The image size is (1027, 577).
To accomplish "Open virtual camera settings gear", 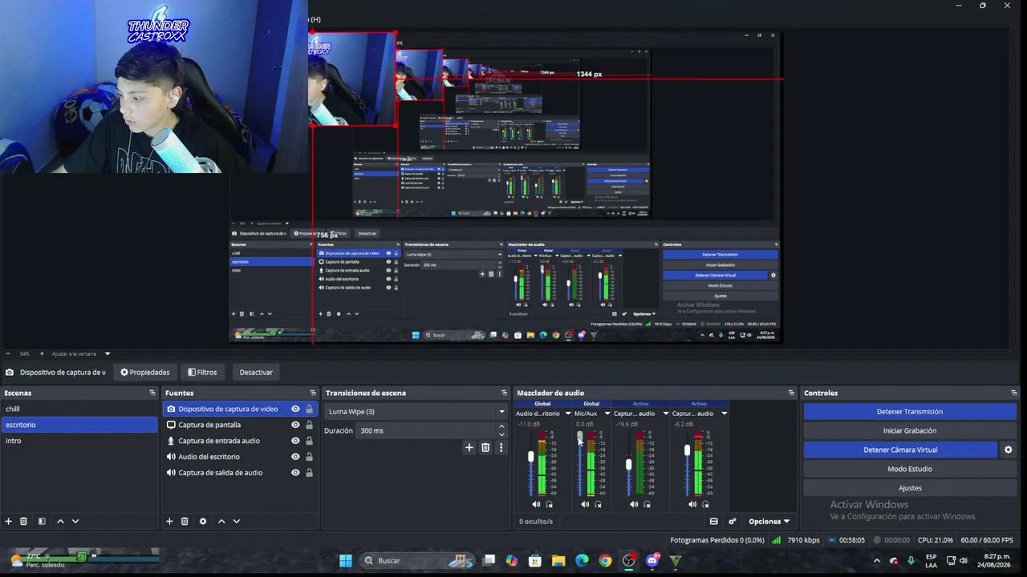I will pyautogui.click(x=1009, y=450).
